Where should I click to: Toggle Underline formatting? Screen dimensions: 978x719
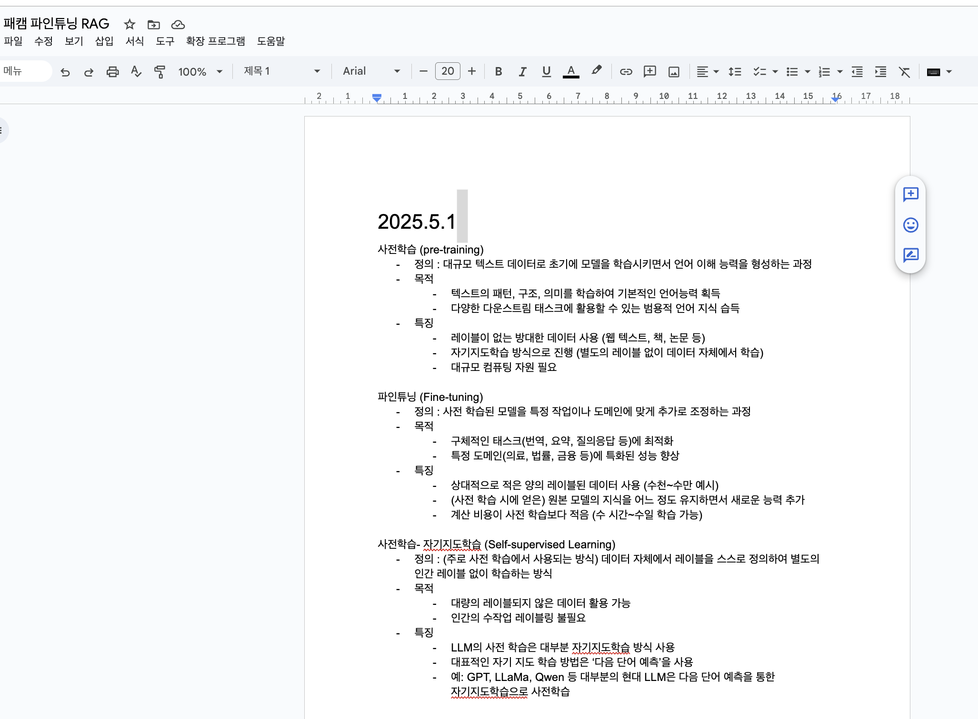click(x=546, y=72)
